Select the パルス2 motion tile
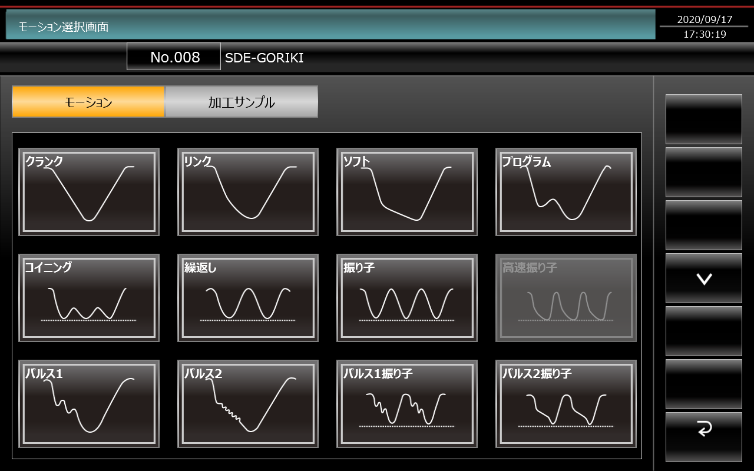Image resolution: width=754 pixels, height=471 pixels. [x=248, y=404]
